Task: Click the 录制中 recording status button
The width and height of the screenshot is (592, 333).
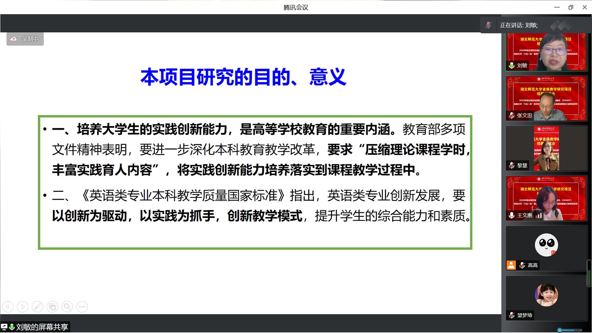Action: (30, 39)
